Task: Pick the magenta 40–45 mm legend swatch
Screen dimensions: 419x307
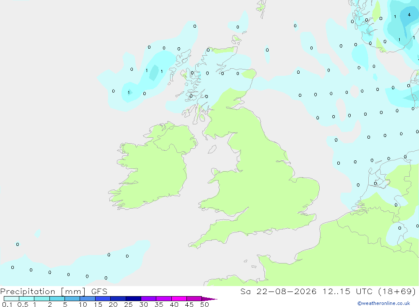Action: coord(179,299)
